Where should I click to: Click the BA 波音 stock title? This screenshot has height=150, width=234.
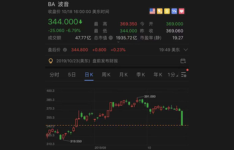pyautogui.click(x=58, y=4)
